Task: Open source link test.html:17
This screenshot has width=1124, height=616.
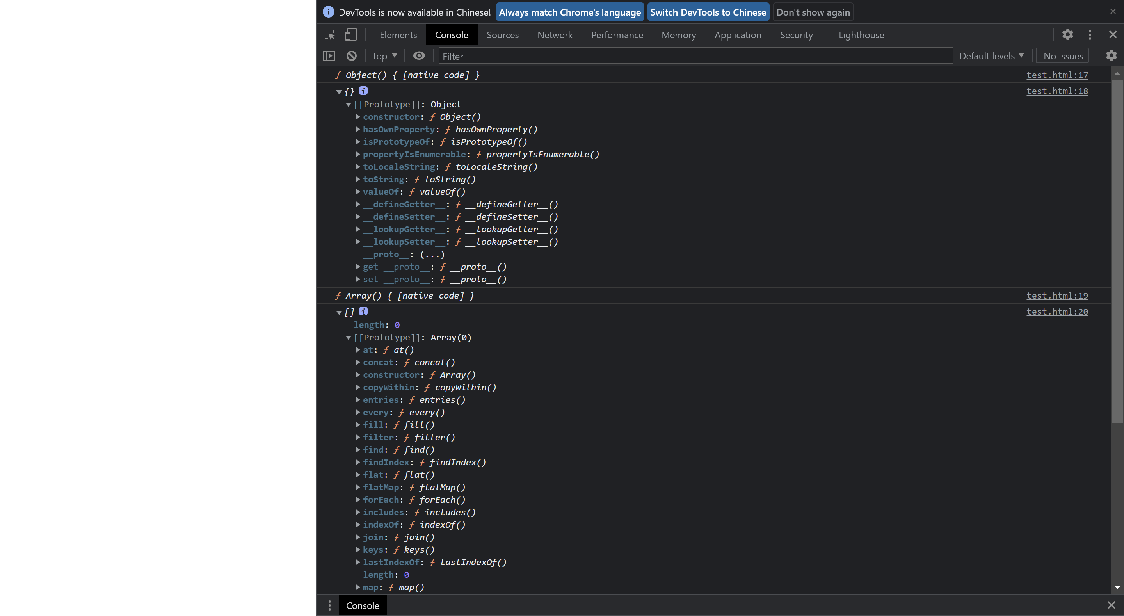Action: (1057, 75)
